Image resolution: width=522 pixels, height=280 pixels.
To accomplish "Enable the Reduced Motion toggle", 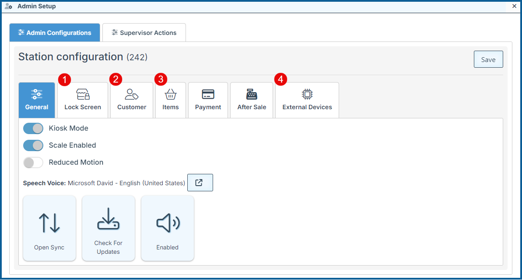I will 33,162.
